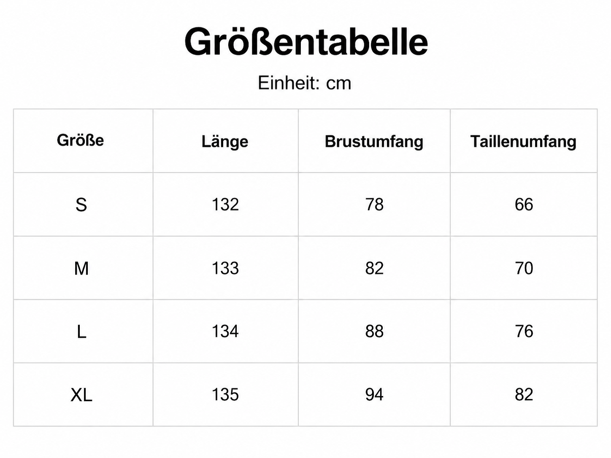Select the Größe column header
Viewport: 611px width, 458px height.
tap(80, 140)
